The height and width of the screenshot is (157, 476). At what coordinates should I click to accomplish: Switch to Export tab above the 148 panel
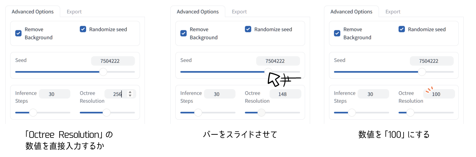tap(239, 12)
